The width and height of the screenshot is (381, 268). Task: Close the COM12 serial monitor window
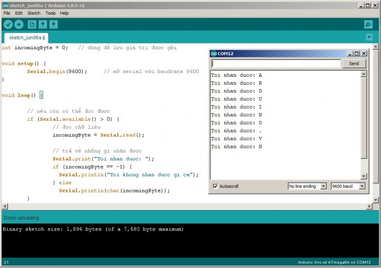(364, 53)
